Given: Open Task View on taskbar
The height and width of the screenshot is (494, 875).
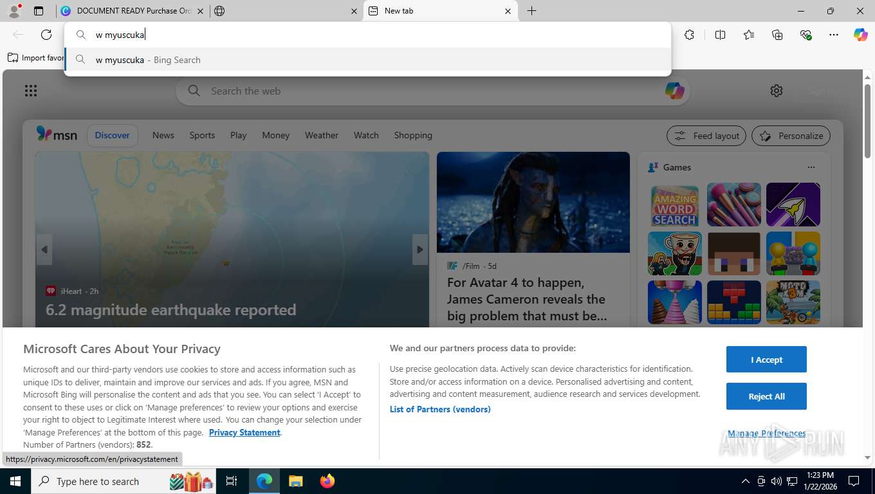Looking at the screenshot, I should click(x=232, y=481).
